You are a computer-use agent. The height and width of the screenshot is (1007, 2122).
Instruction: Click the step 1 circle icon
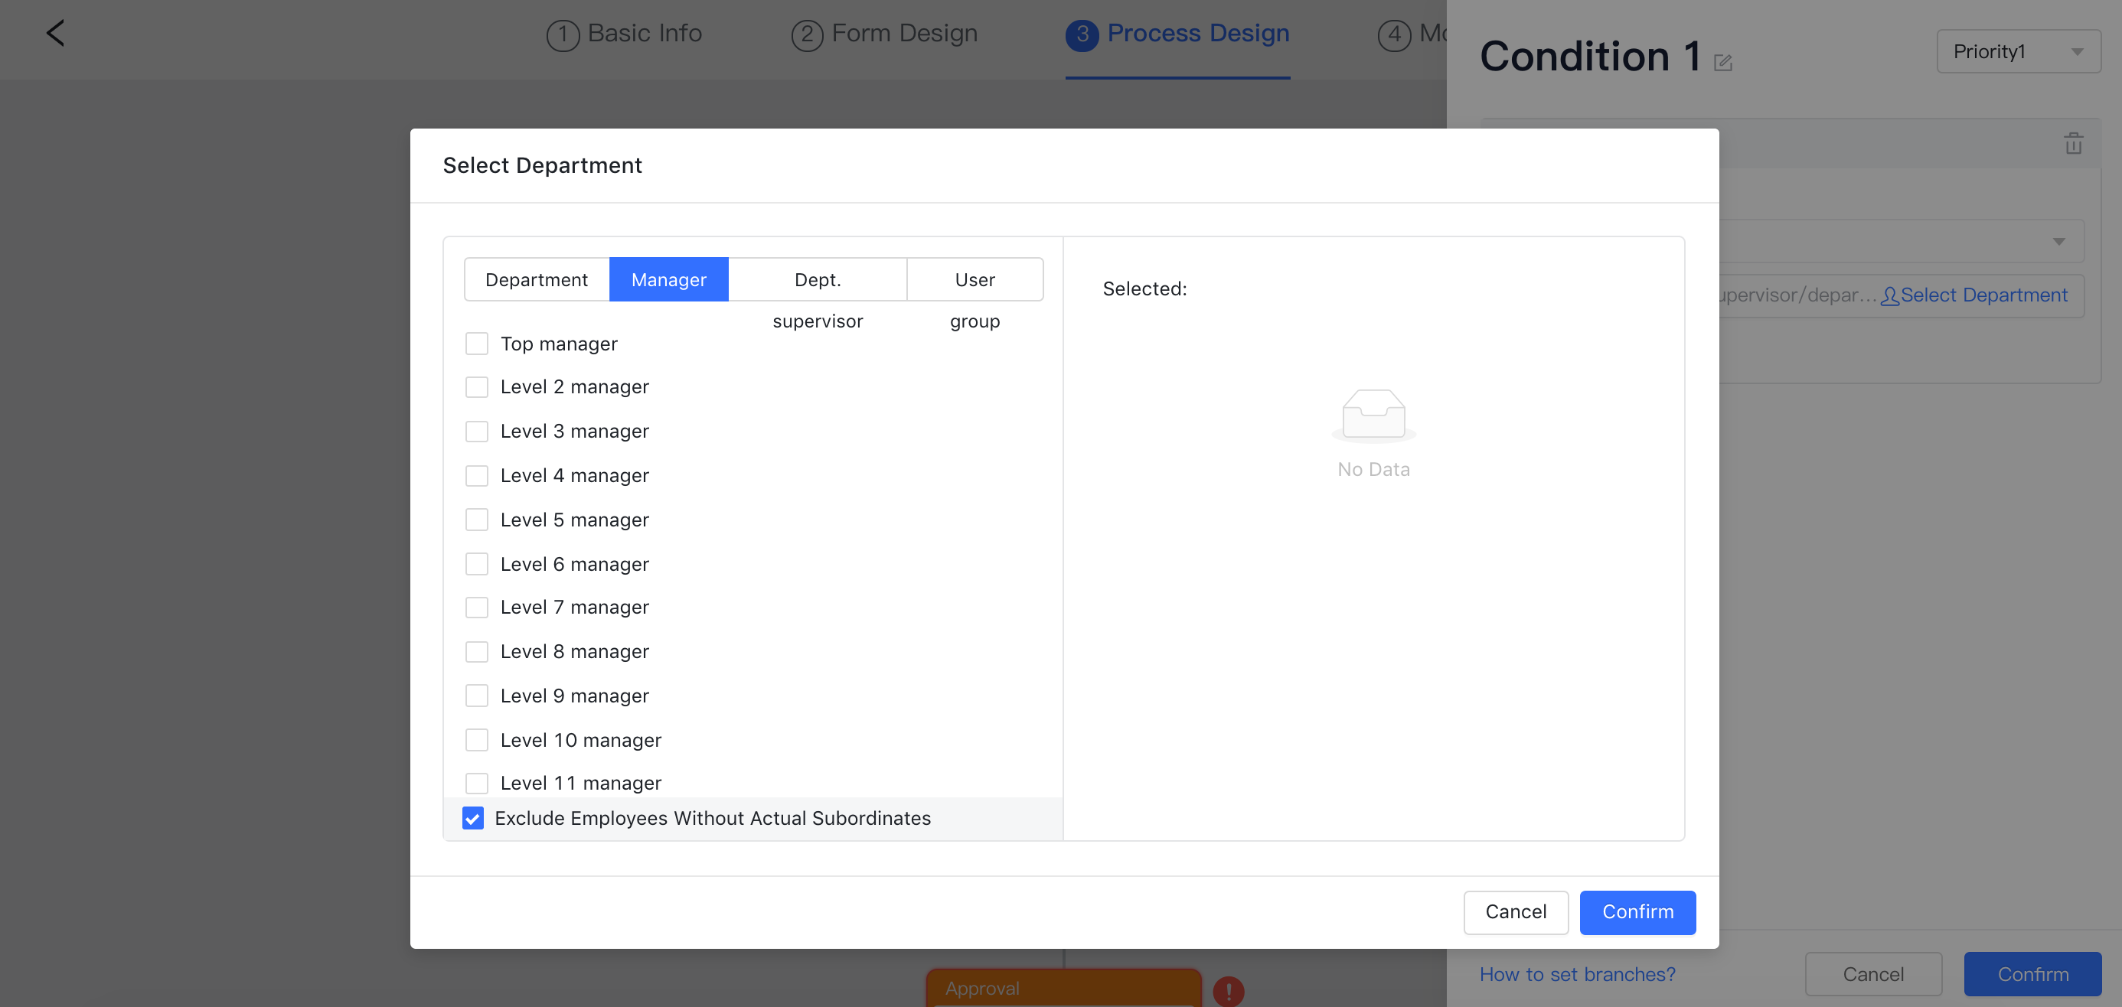pos(563,34)
